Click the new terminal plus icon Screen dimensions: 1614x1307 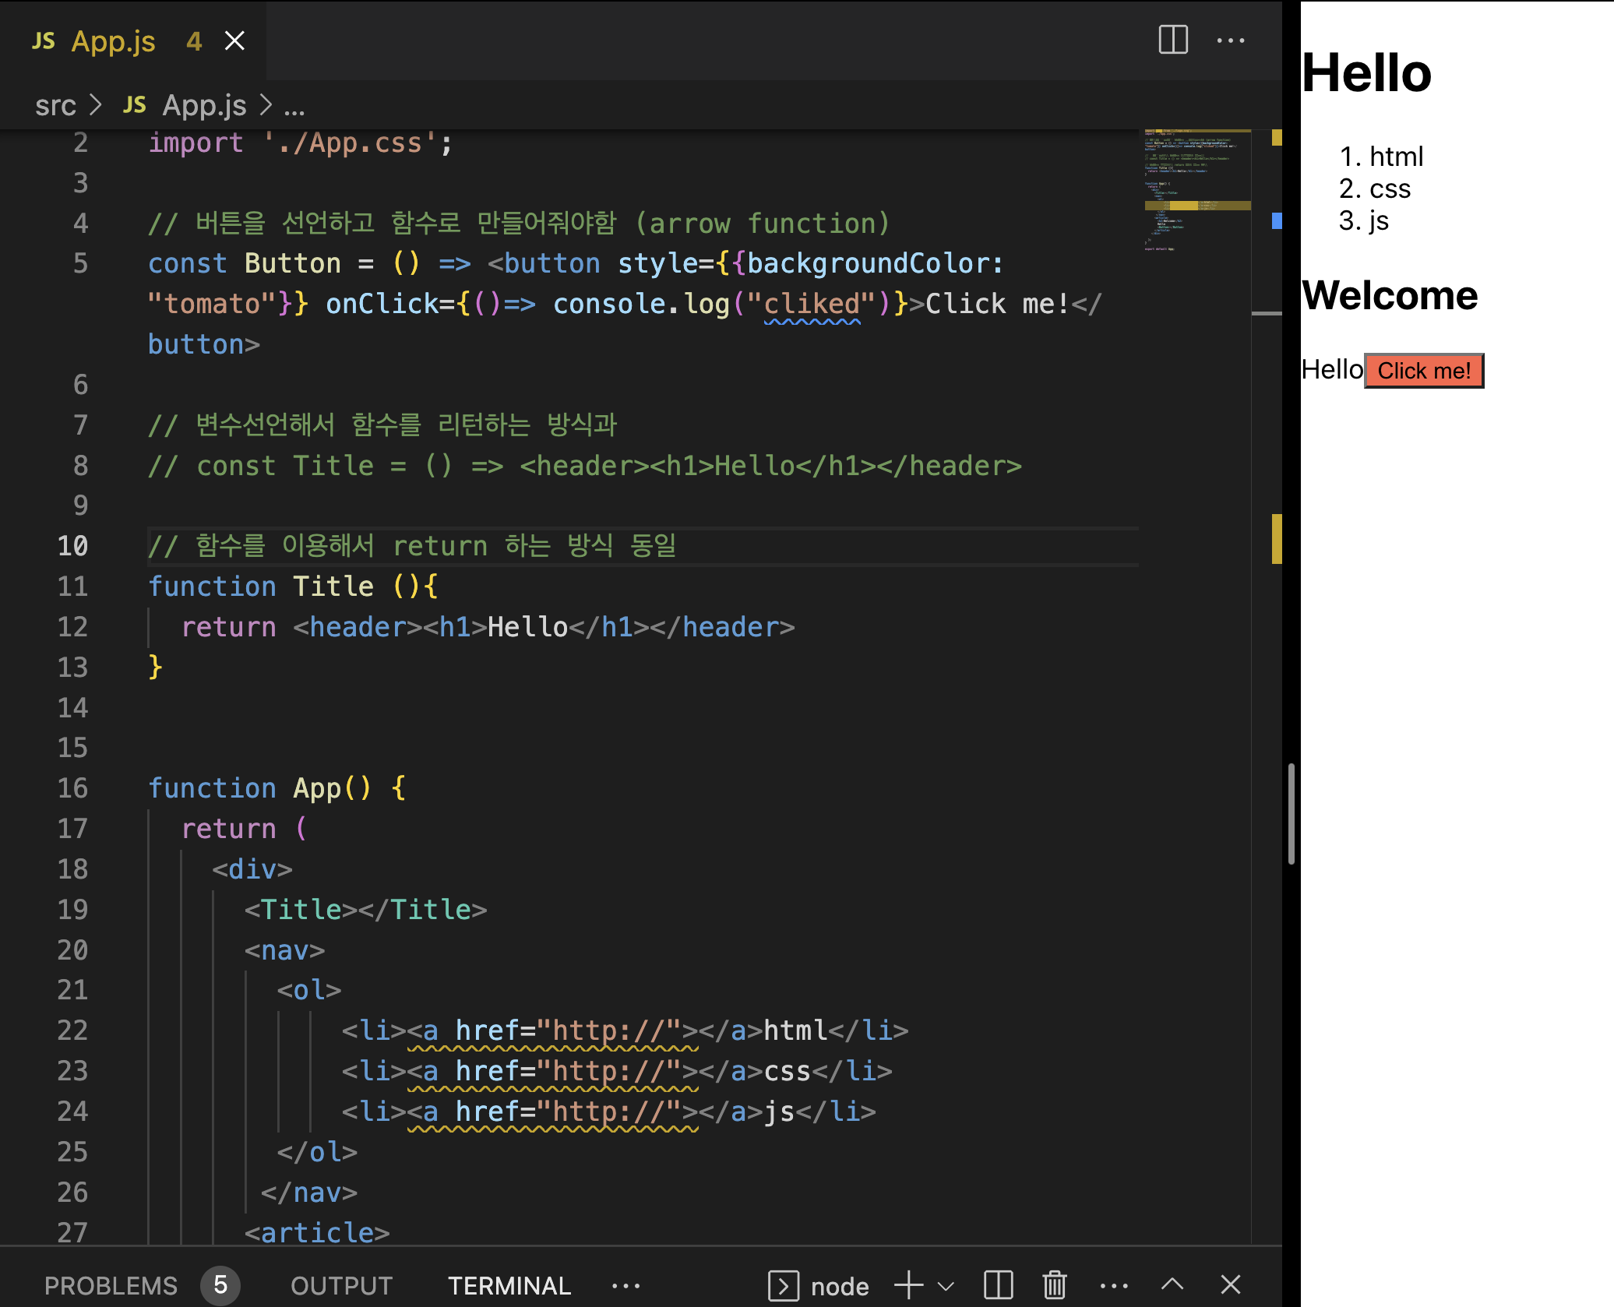[x=908, y=1285]
